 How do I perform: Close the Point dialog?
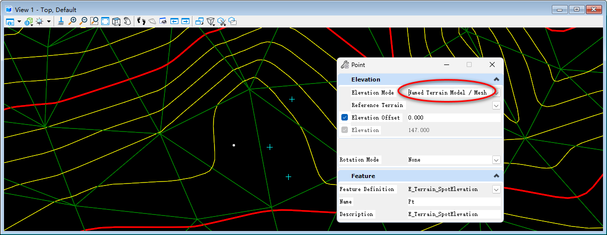click(492, 64)
